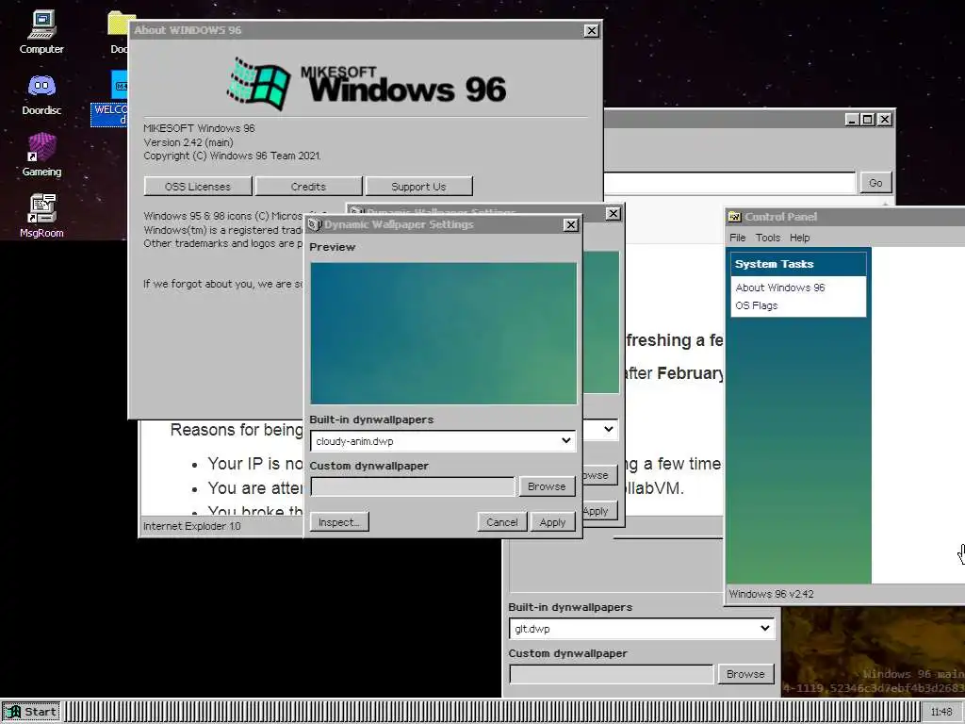The width and height of the screenshot is (965, 724).
Task: Click the System Tasks header
Action: [x=799, y=264]
